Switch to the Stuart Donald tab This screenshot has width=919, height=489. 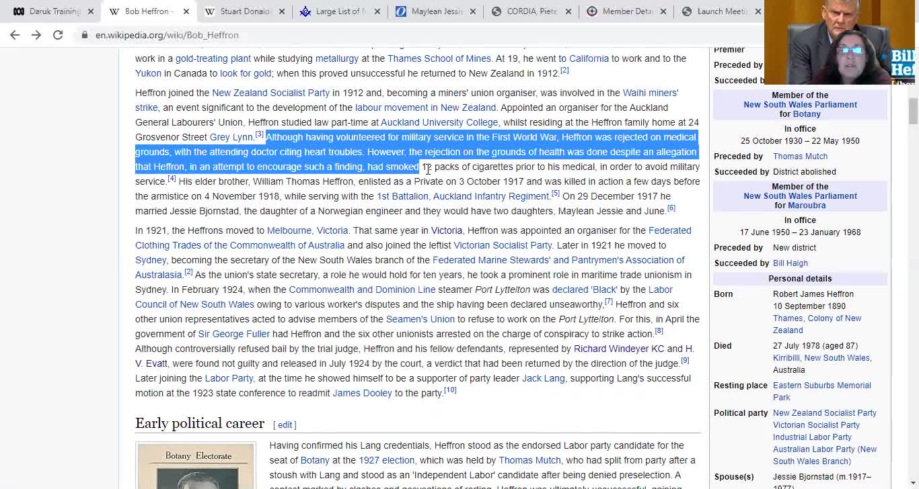tap(246, 11)
